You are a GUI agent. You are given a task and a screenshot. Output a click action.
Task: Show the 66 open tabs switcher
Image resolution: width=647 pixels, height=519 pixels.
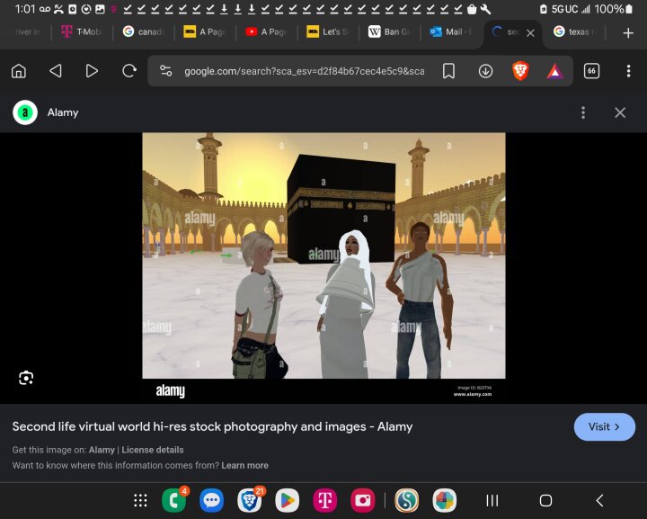591,71
